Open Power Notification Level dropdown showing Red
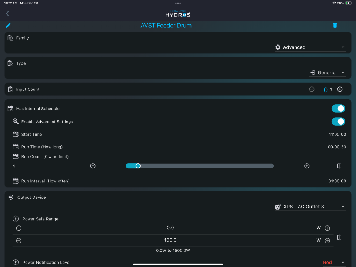The image size is (356, 267). point(333,263)
